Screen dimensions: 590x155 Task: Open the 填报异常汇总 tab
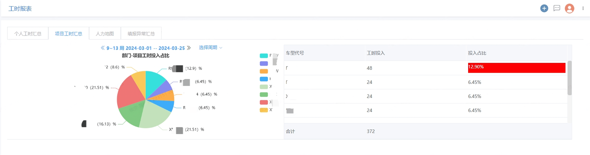click(141, 34)
